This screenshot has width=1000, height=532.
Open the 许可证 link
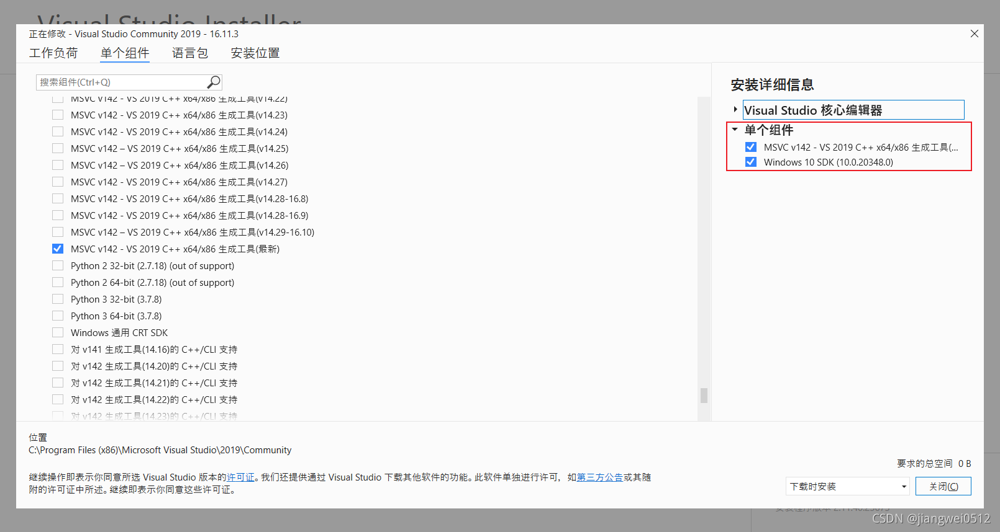tap(241, 477)
